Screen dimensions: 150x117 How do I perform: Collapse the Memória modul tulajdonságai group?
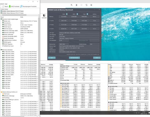[x=9, y=19]
